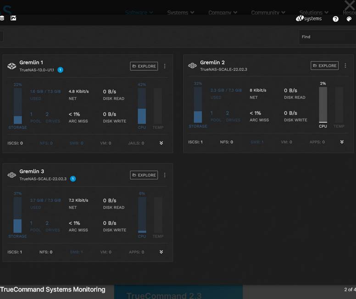Open the Software menu dropdown
Image resolution: width=356 pixels, height=299 pixels.
point(139,13)
